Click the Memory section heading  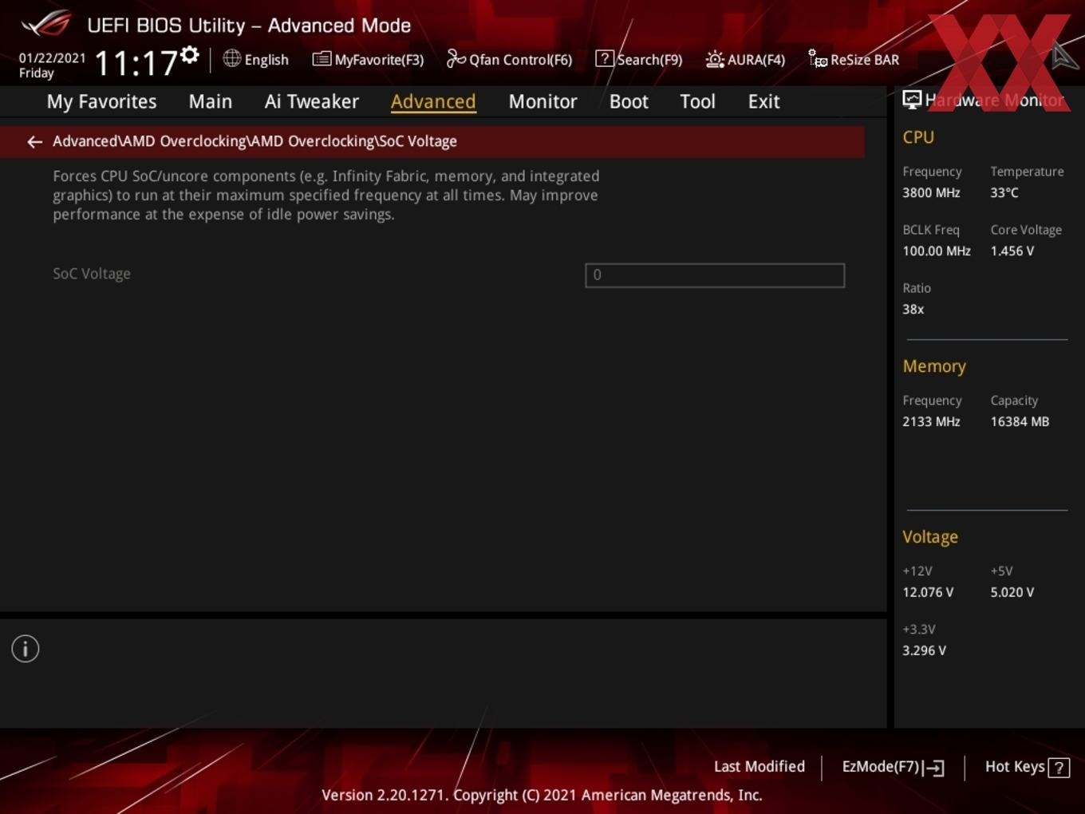(x=934, y=367)
